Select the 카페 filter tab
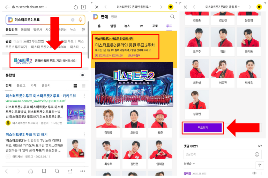This screenshot has height=178, width=268. (x=33, y=85)
